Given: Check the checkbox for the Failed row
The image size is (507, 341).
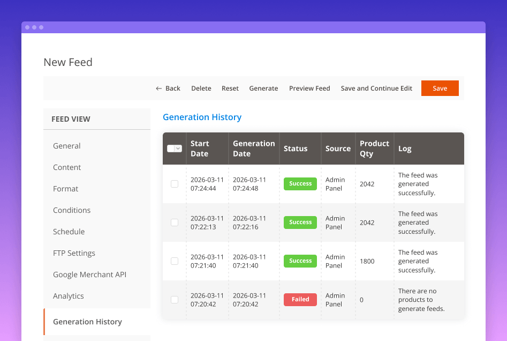Looking at the screenshot, I should (174, 300).
